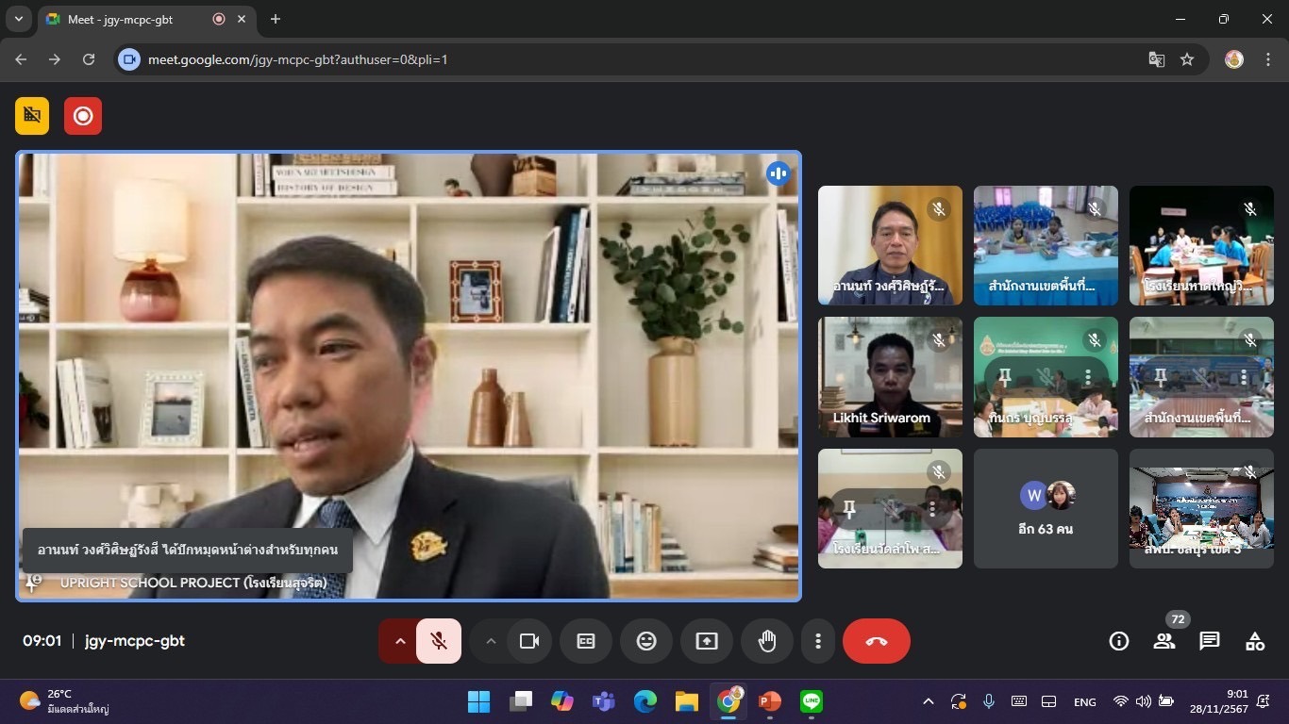
Task: Show the people panel with 72 badge
Action: coord(1164,641)
